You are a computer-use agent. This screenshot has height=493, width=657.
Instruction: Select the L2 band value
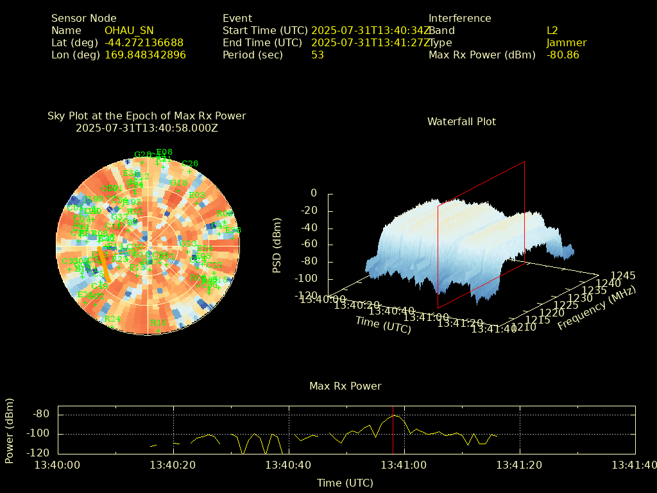(x=552, y=30)
